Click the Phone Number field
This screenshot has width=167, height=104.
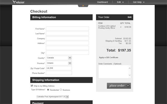59,73
